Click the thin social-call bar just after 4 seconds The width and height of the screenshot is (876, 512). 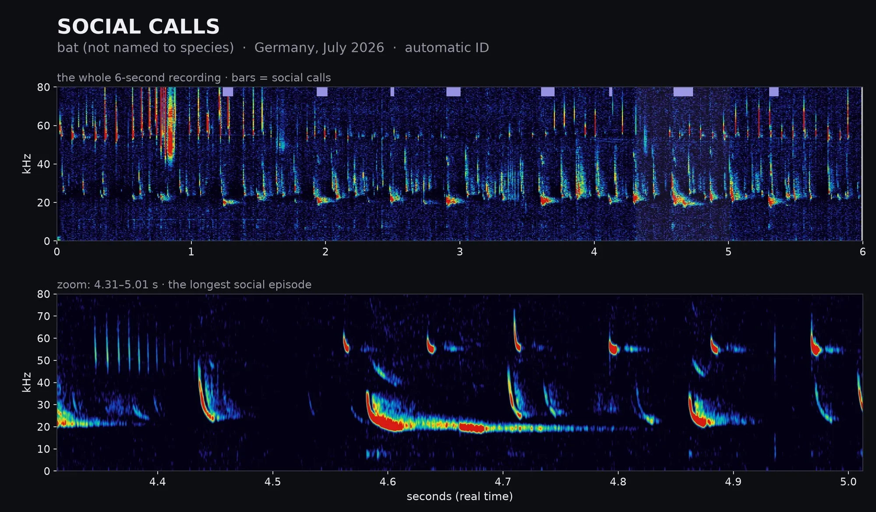click(x=611, y=92)
